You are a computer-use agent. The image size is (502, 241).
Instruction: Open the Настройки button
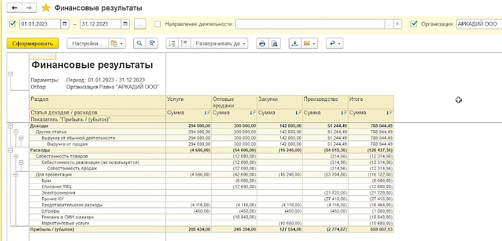[87, 43]
